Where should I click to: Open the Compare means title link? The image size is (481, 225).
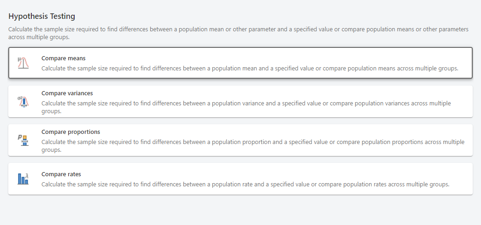[64, 58]
